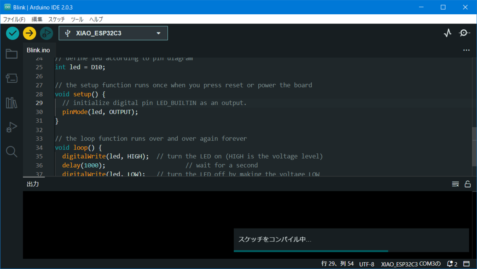Click XIAO_ESP32C3 COM3 board status entry
477x269 pixels.
coord(411,264)
